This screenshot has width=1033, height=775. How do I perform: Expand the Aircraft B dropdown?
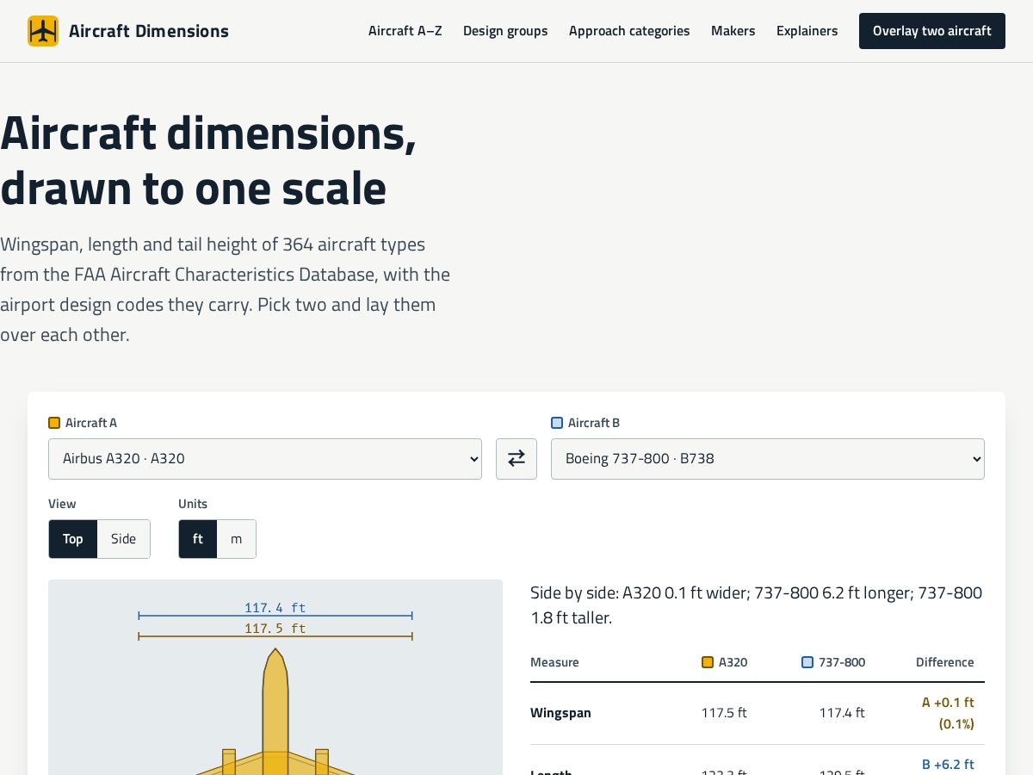tap(768, 459)
